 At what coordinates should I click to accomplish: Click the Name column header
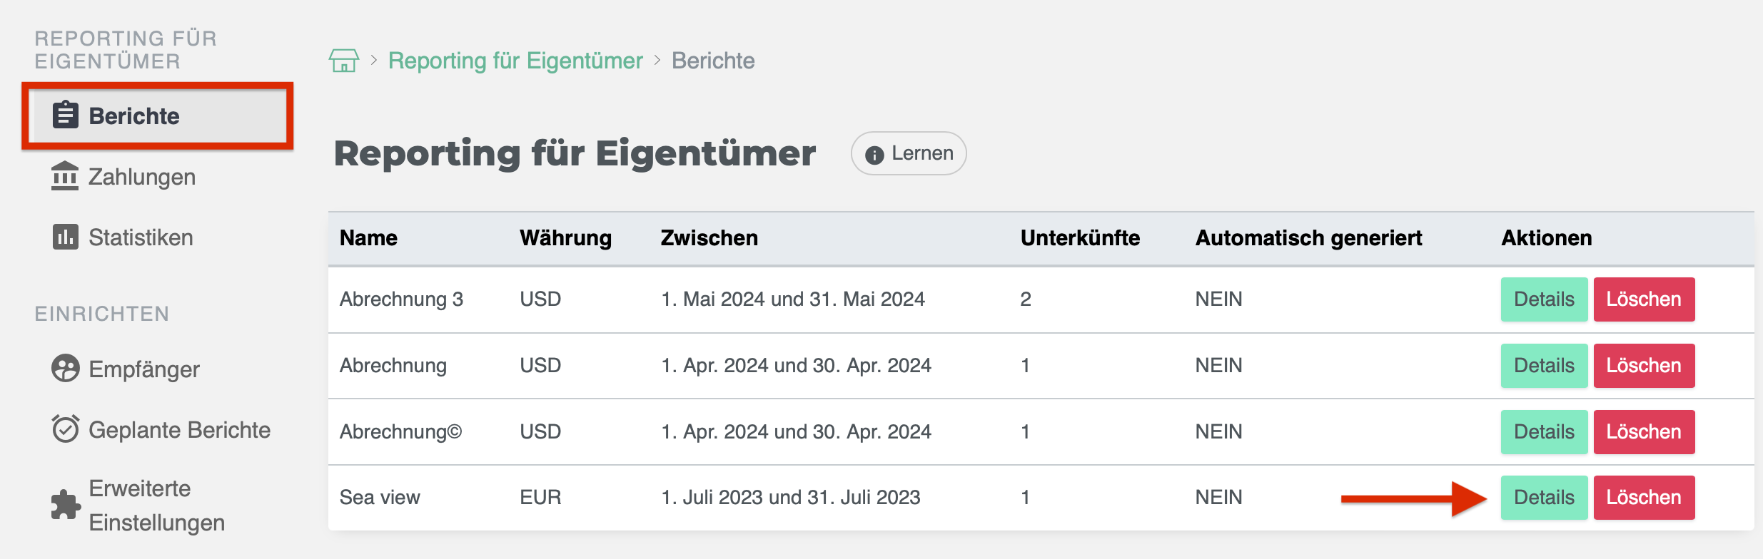click(x=368, y=238)
